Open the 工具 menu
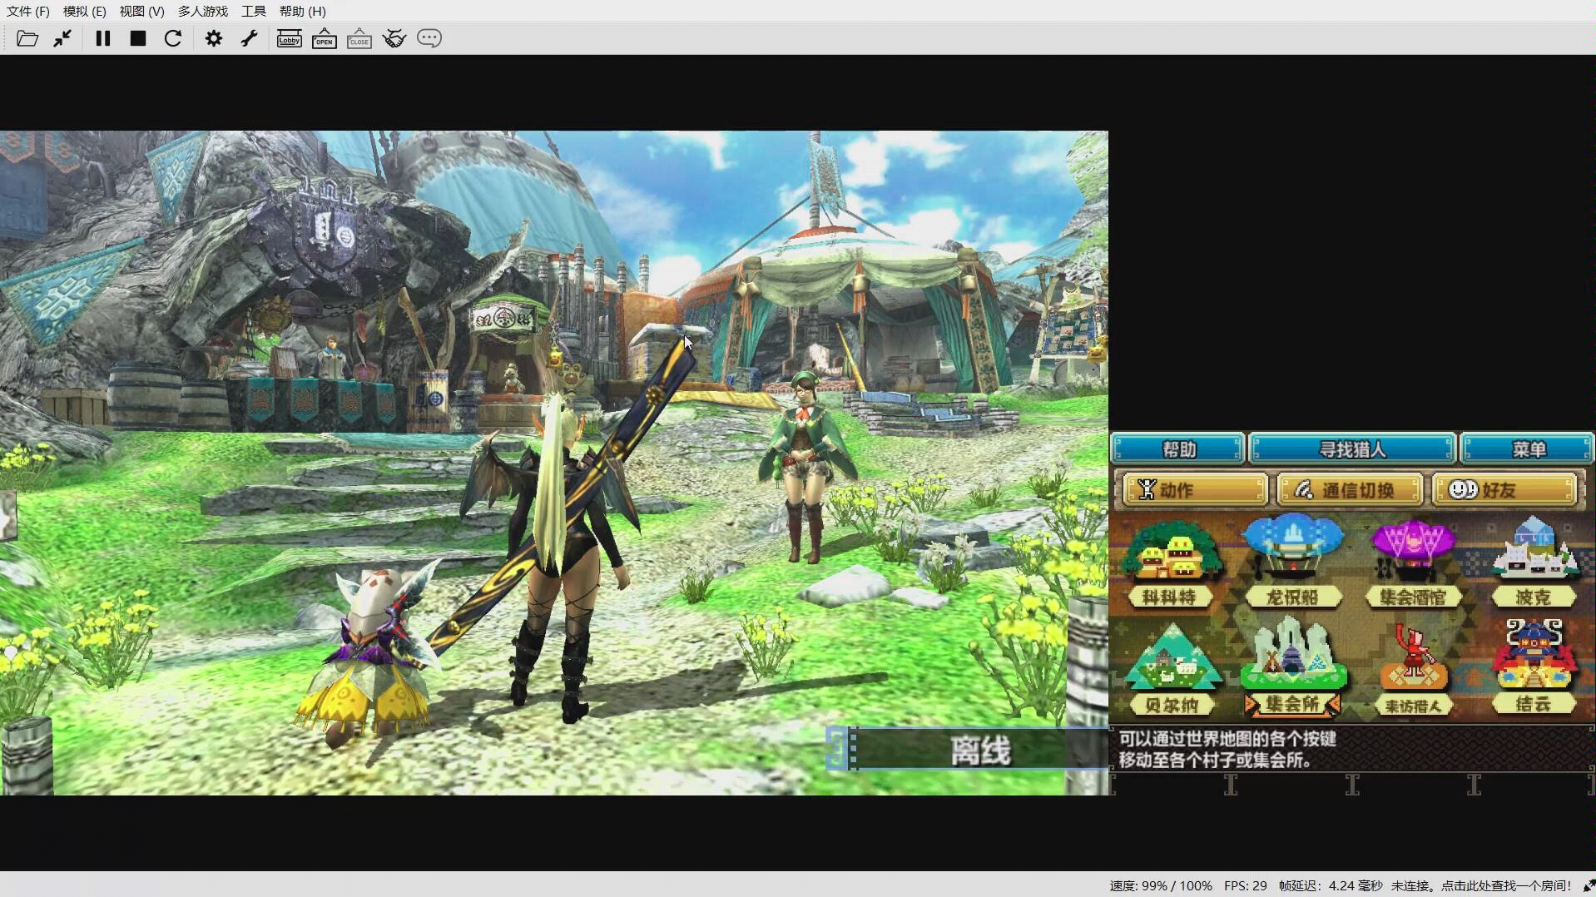This screenshot has height=897, width=1596. [x=253, y=11]
